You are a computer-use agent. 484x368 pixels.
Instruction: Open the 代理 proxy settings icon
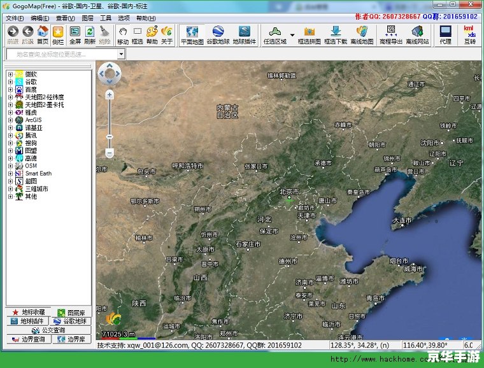pyautogui.click(x=445, y=34)
